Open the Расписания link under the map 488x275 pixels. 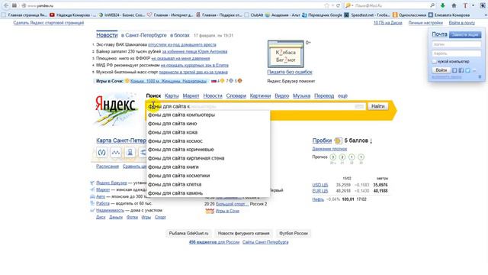pos(108,167)
